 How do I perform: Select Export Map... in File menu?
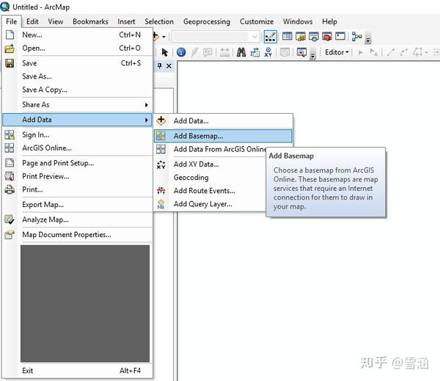[x=78, y=205]
